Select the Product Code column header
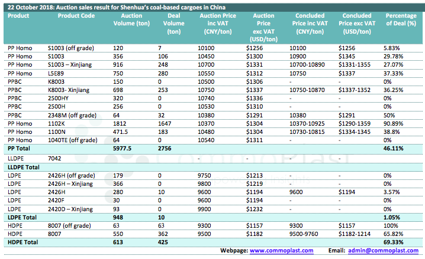Screen dimensions: 425x259 tap(76, 15)
